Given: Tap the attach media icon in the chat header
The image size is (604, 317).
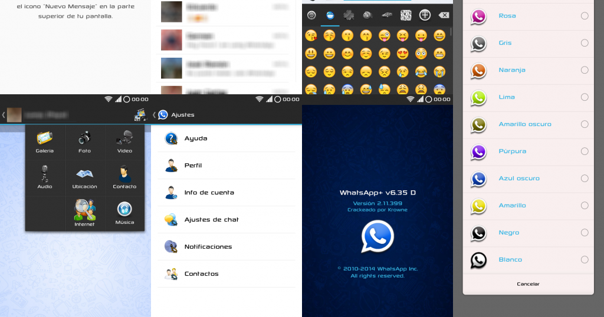Looking at the screenshot, I should tap(140, 115).
